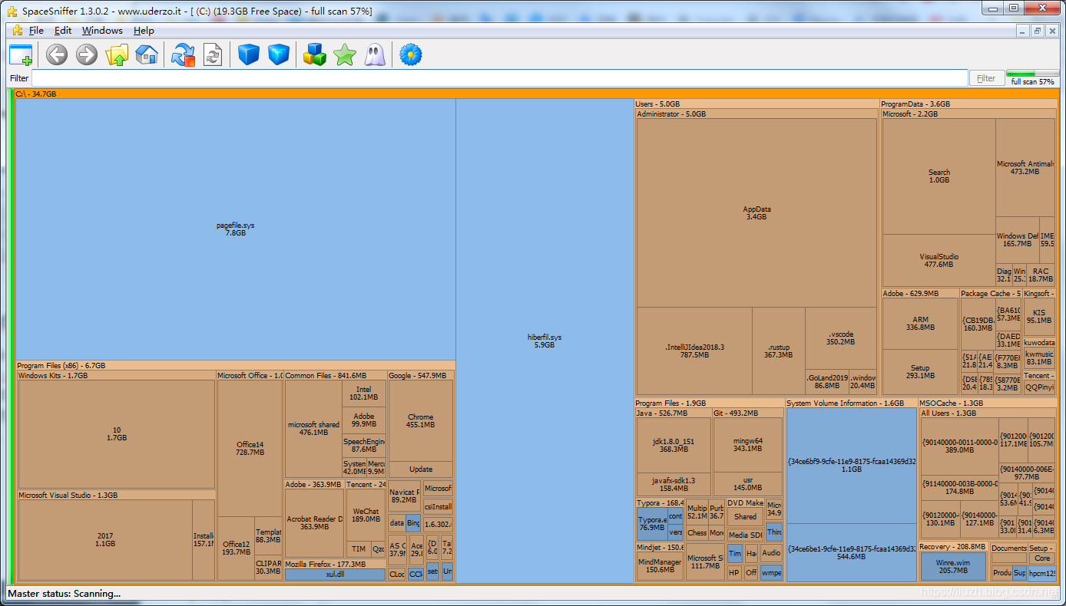Toggle free space green star
1066x606 pixels.
click(x=344, y=54)
